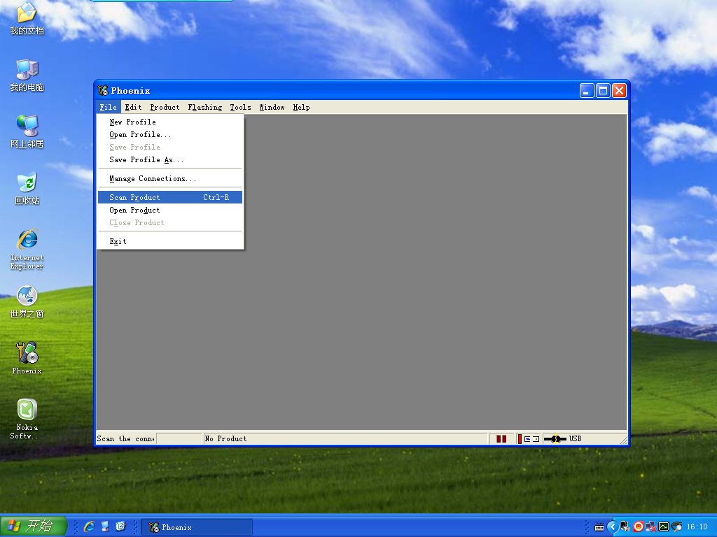Image resolution: width=717 pixels, height=537 pixels.
Task: Close the Phoenix window
Action: (619, 91)
